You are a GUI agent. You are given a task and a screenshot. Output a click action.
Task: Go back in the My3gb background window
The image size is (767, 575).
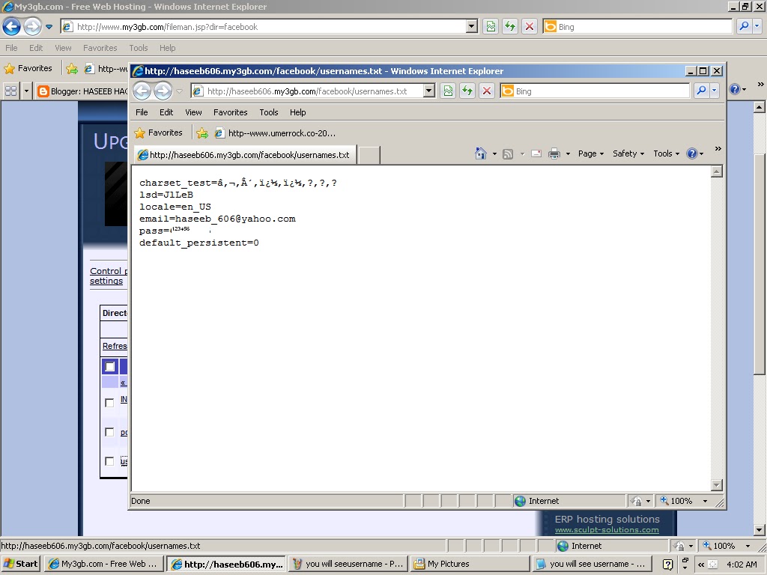[x=12, y=26]
